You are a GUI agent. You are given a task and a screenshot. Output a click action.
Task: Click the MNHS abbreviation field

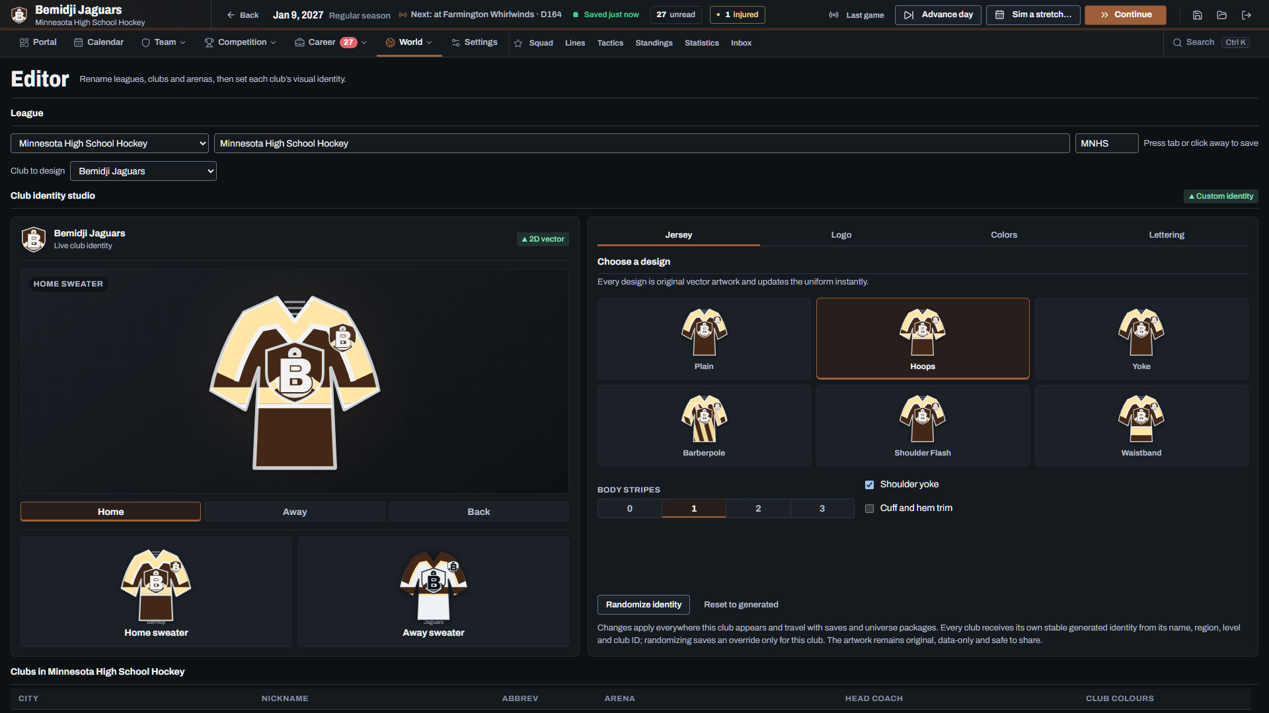[x=1106, y=143]
